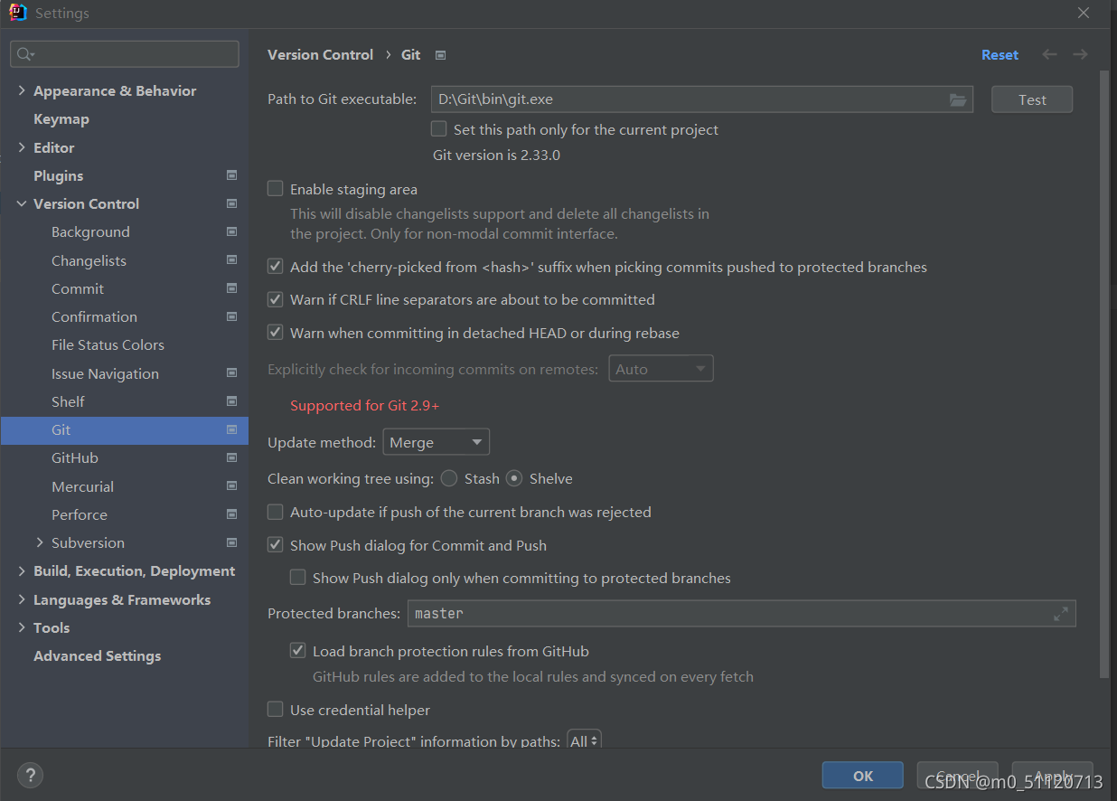Open Plugins settings page
This screenshot has height=801, width=1117.
[59, 175]
